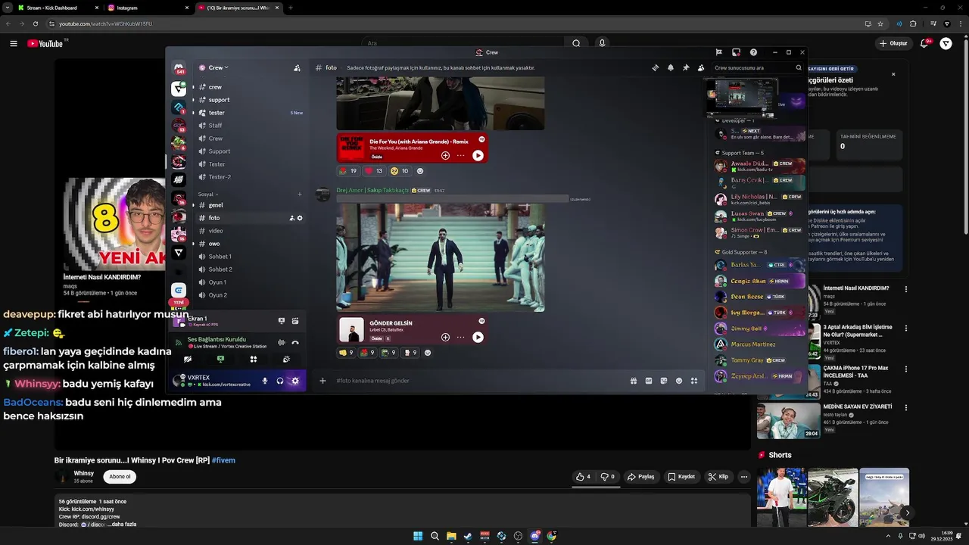
Task: Open Discord help question-mark icon
Action: (753, 52)
